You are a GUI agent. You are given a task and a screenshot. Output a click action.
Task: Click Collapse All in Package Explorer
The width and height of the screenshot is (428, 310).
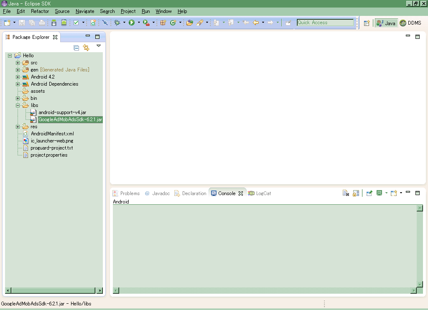(x=76, y=48)
